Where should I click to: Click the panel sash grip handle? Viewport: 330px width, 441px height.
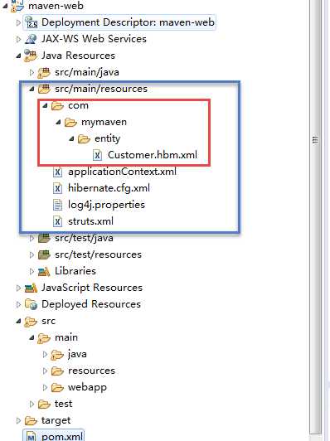[316, 140]
